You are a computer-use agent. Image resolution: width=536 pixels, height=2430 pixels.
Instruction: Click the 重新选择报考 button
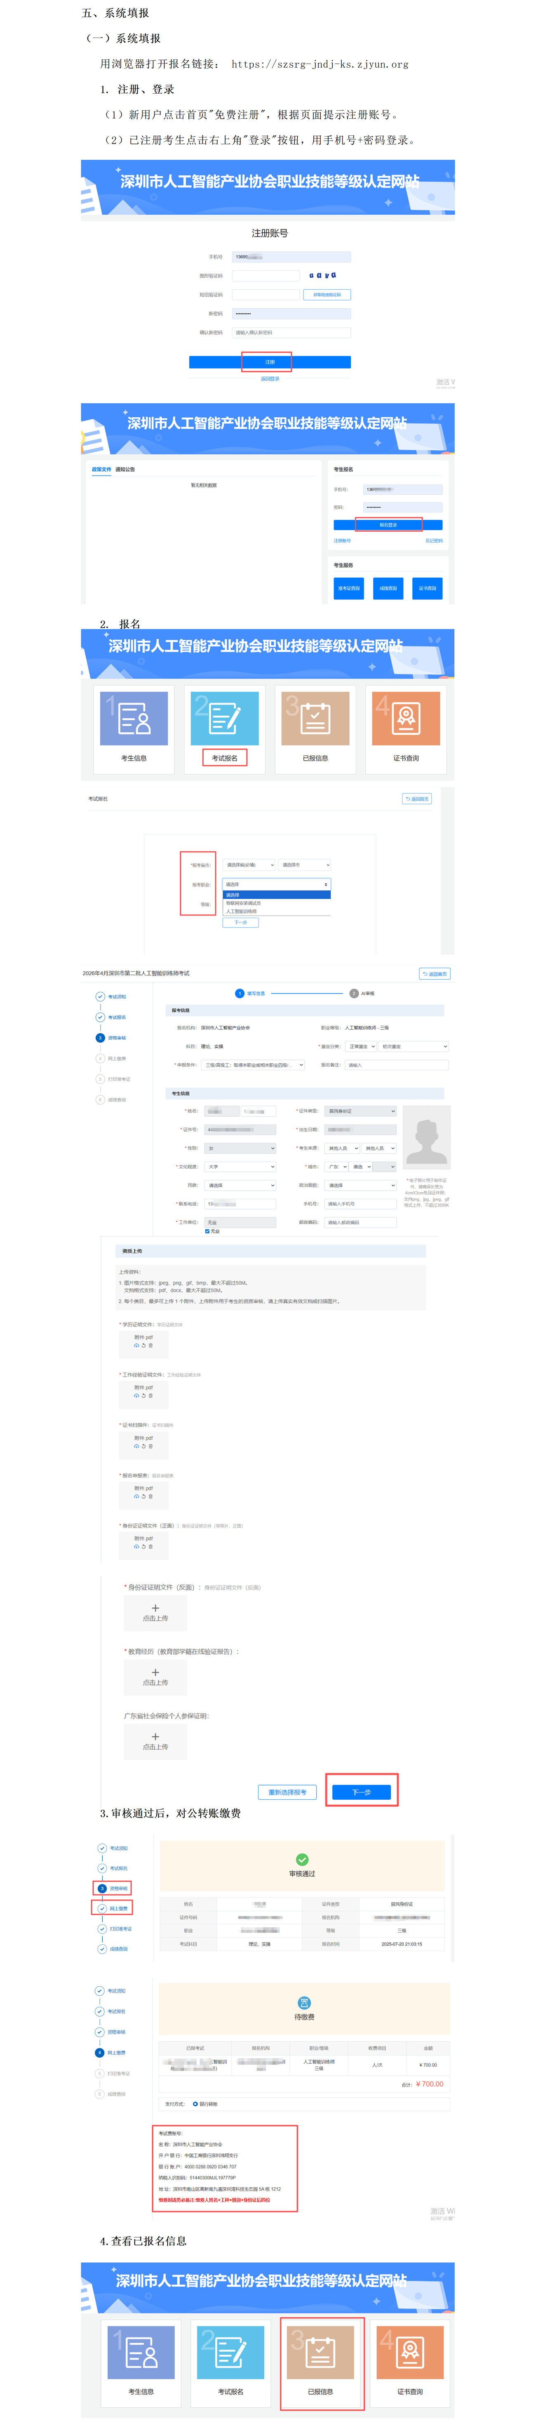coord(287,1792)
